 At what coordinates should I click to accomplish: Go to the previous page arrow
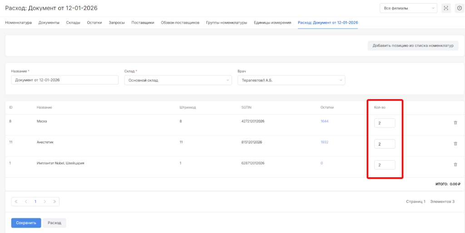26,202
